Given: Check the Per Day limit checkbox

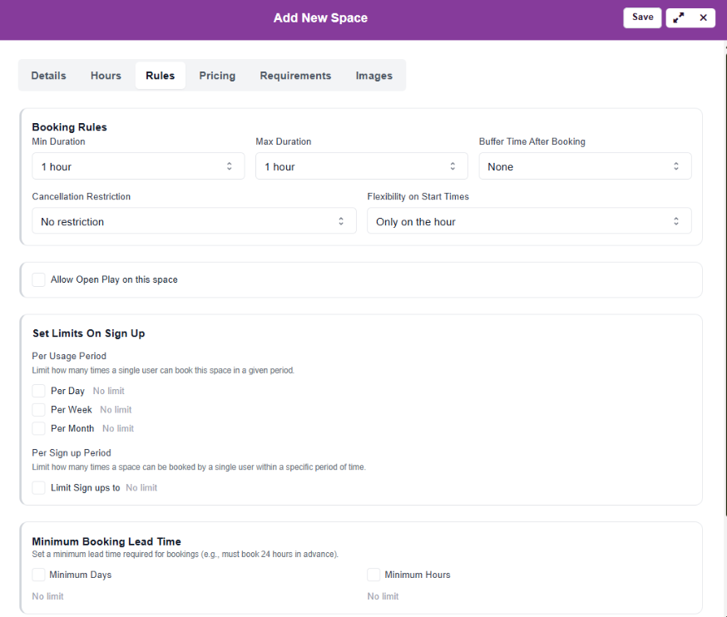Looking at the screenshot, I should pyautogui.click(x=39, y=391).
